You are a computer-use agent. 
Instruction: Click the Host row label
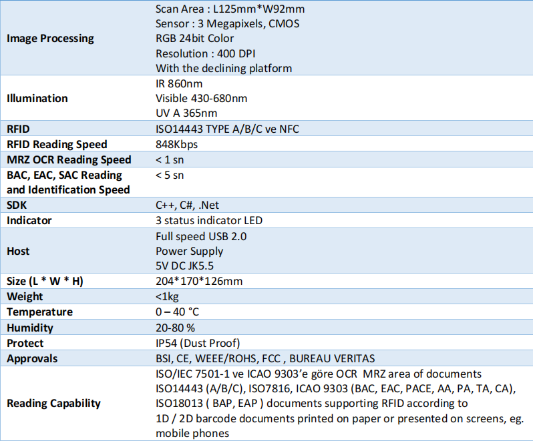(x=19, y=251)
